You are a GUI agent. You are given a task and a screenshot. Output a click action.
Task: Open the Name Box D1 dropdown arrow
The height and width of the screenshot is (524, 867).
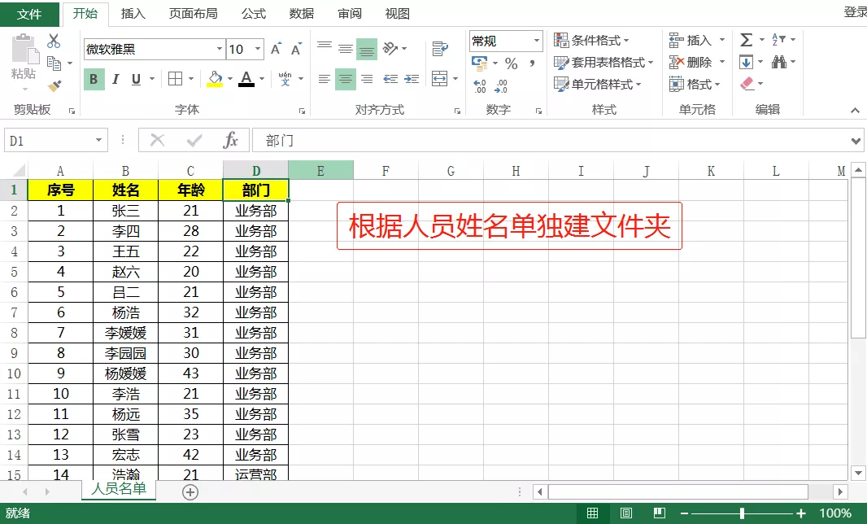(x=99, y=141)
